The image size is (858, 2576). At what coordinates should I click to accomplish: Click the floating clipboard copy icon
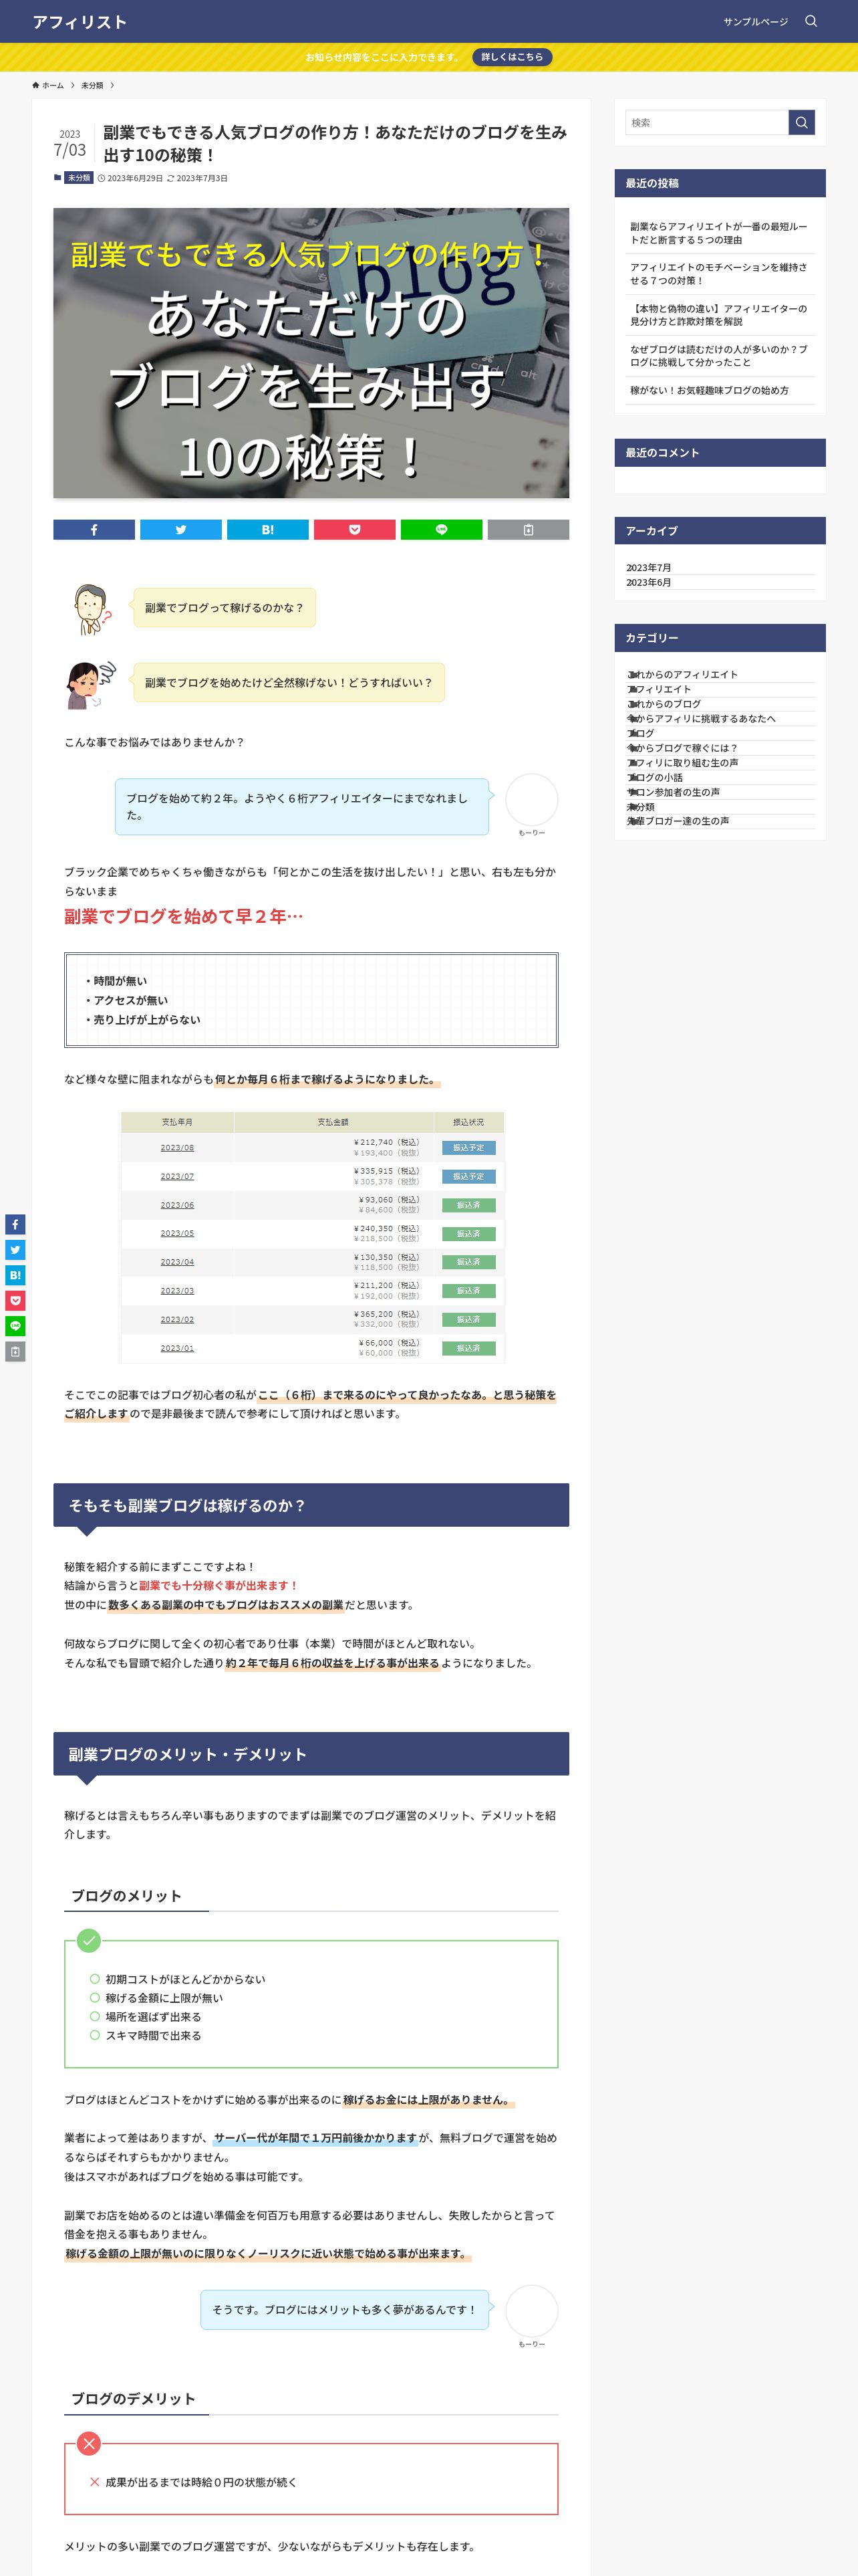15,1351
